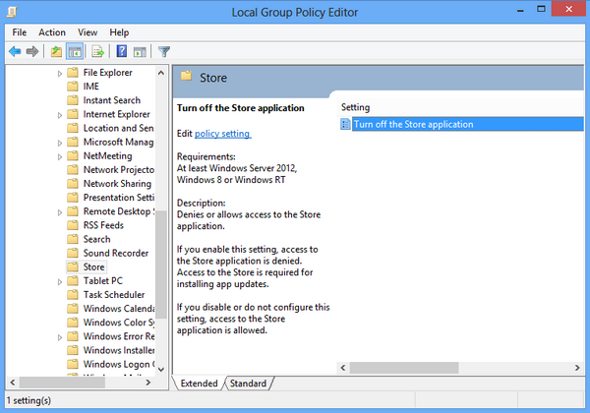Select Windows Installer in the tree

[x=119, y=350]
